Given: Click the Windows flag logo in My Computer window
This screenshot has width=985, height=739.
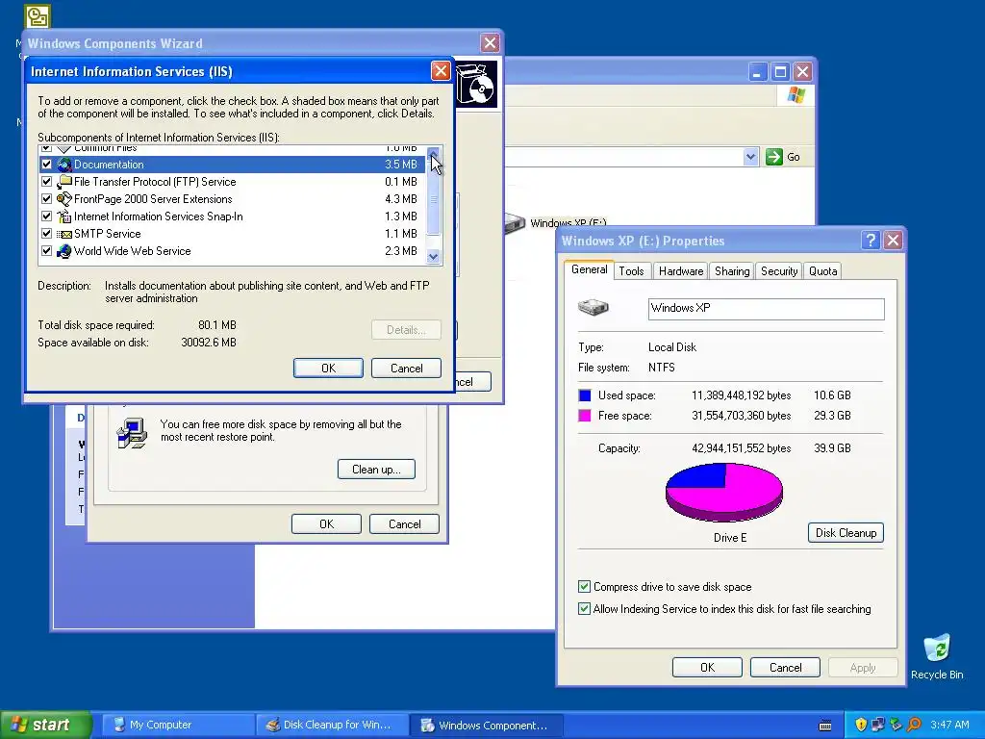Looking at the screenshot, I should (796, 95).
